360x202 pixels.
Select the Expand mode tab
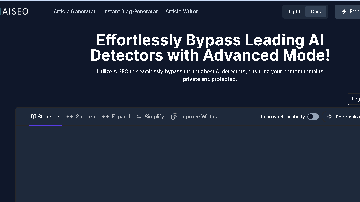pos(116,117)
